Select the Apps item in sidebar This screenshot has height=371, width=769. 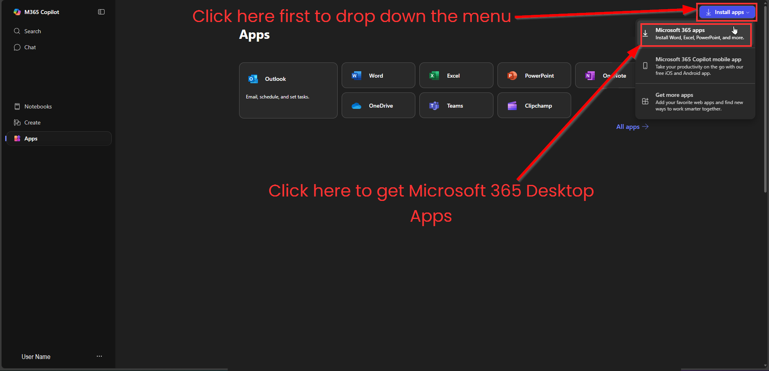pyautogui.click(x=58, y=138)
